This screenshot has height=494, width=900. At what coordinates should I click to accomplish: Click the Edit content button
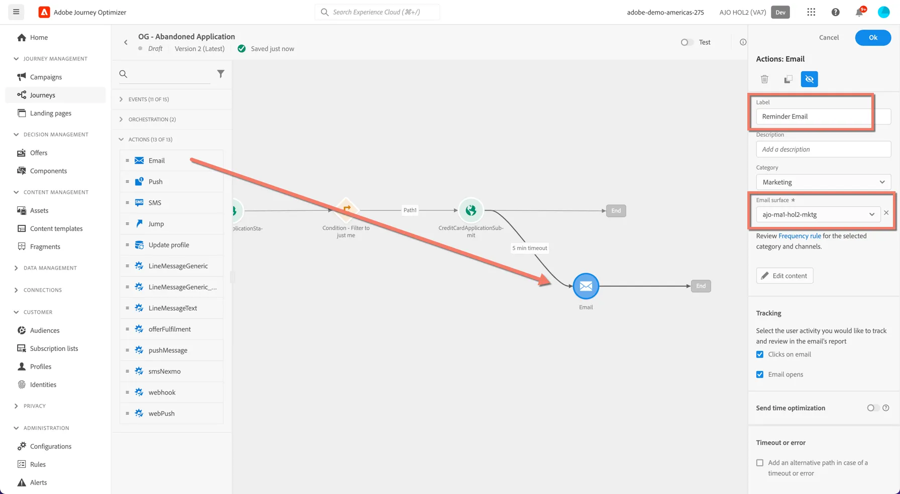point(784,276)
